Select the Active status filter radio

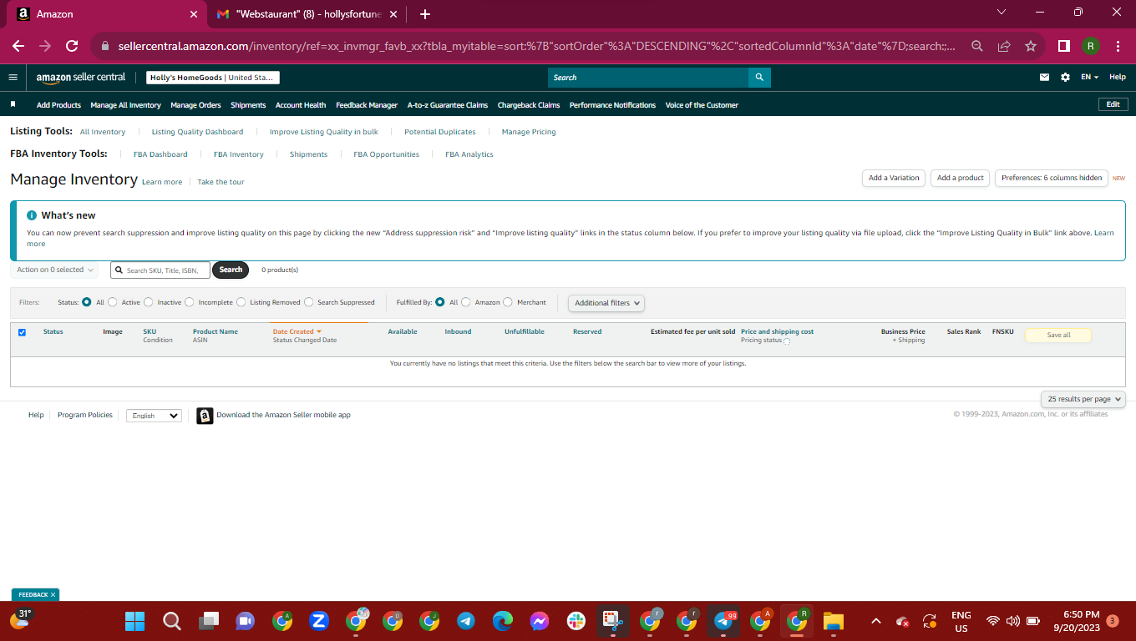[114, 302]
